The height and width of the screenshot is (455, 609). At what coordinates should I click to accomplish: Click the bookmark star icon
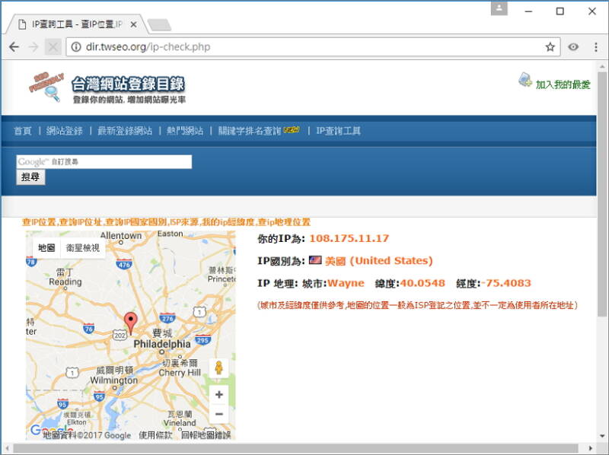point(550,47)
